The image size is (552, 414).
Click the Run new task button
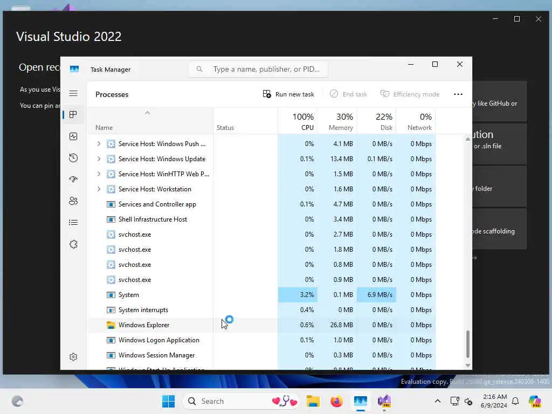(x=288, y=94)
